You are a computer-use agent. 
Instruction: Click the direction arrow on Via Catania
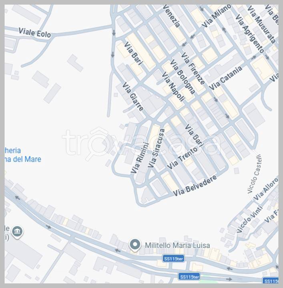(254, 58)
